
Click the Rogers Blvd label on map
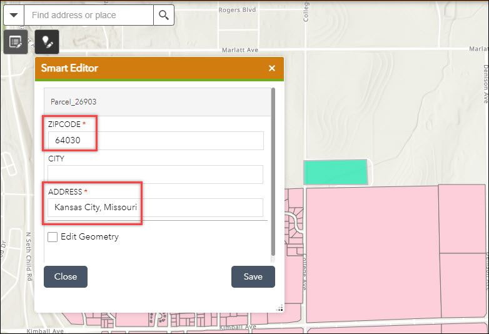coord(239,10)
